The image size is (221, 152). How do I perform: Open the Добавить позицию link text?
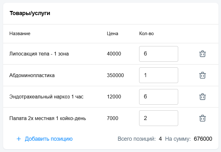click(49, 139)
